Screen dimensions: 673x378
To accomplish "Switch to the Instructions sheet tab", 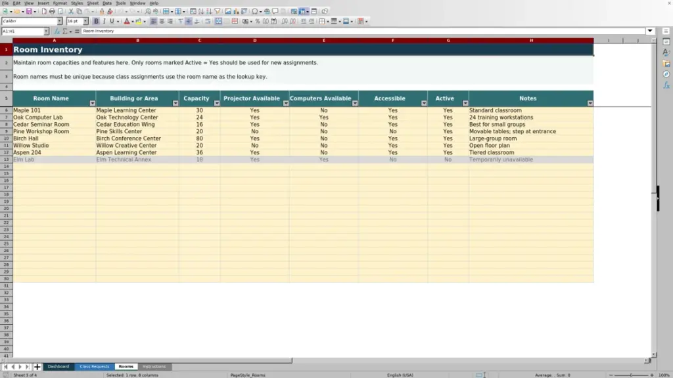I will 154,366.
